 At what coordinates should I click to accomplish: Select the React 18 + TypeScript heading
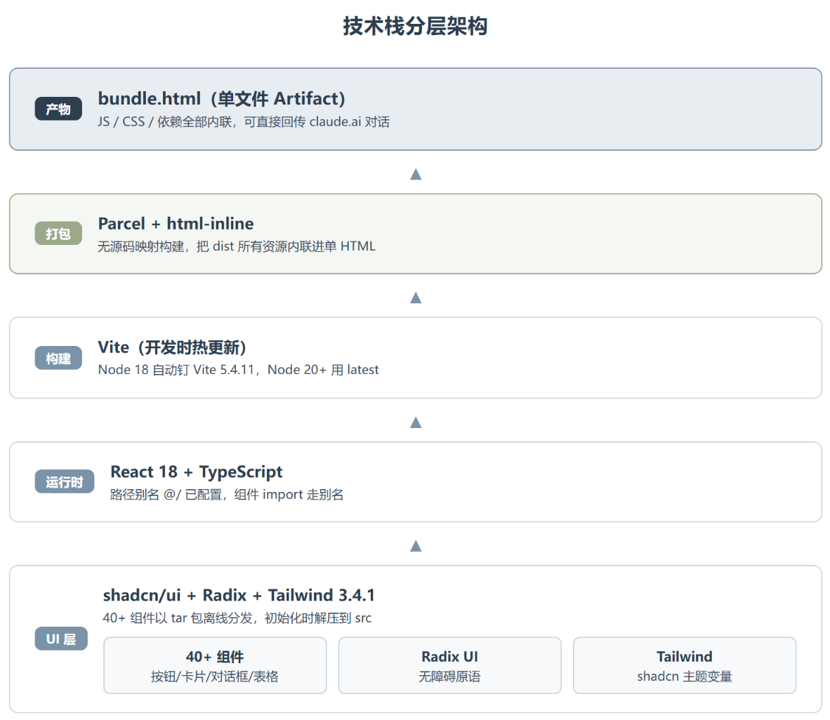pos(197,472)
